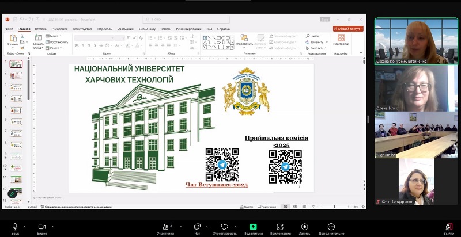Expand audio options arrow beside Звук
Screen dimensions: 461x237
pyautogui.click(x=26, y=227)
